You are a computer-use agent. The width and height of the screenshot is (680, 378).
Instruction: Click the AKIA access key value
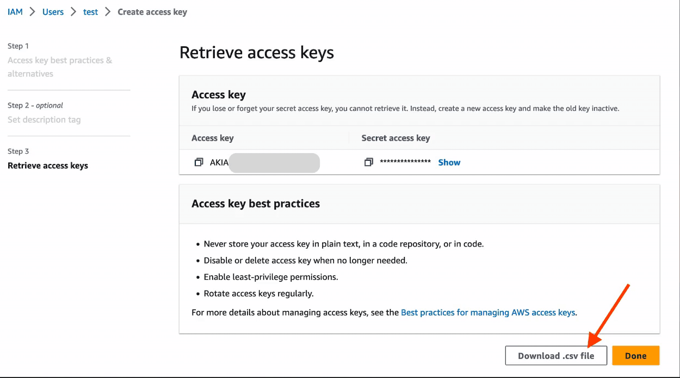[264, 162]
